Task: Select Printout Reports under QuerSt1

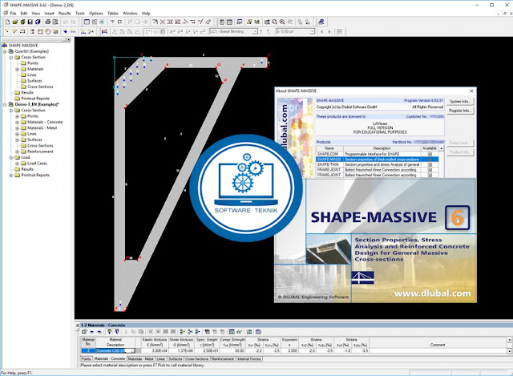Action: [35, 99]
